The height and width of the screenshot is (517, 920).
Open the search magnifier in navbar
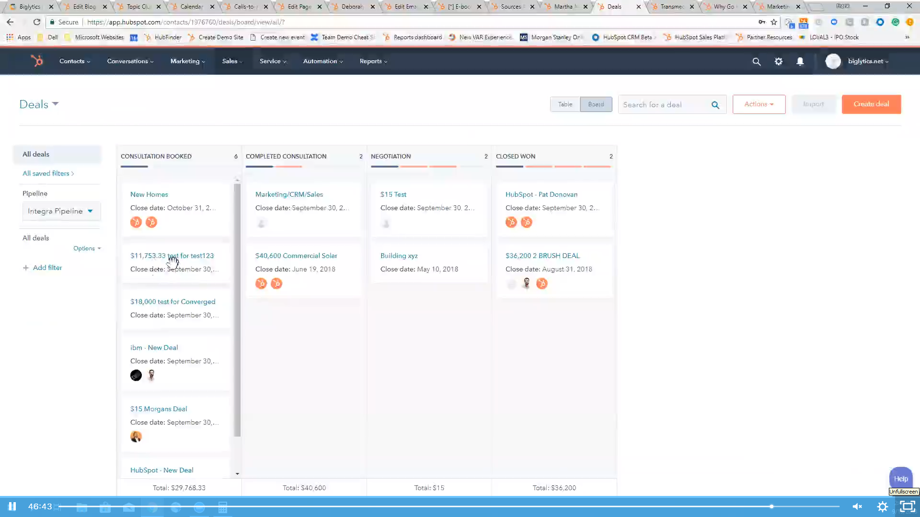756,61
